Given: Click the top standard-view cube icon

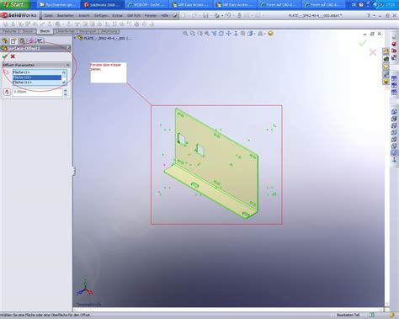Looking at the screenshot, I should [394, 112].
